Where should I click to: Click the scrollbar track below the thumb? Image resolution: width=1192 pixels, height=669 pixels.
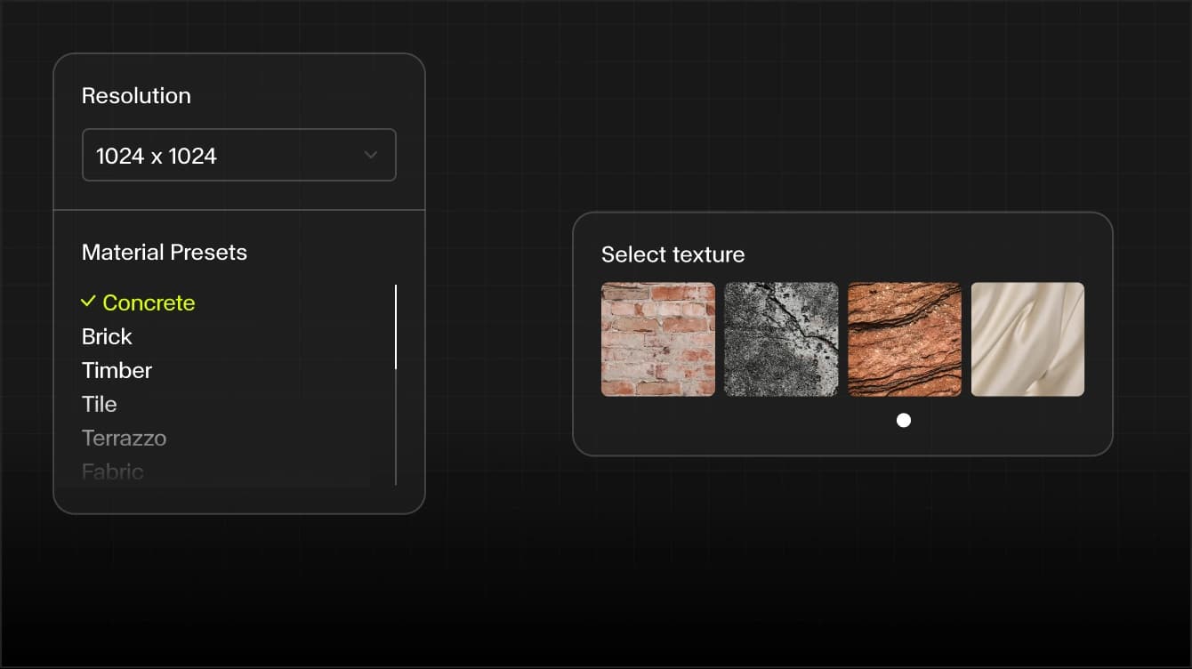click(x=396, y=427)
